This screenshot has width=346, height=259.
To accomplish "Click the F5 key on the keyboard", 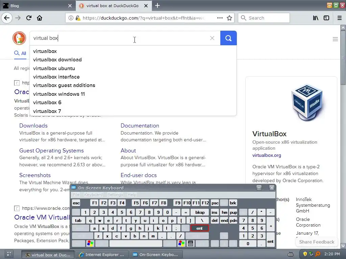I will 136,203.
